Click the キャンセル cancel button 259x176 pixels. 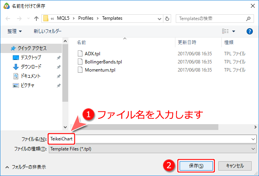coord(235,166)
